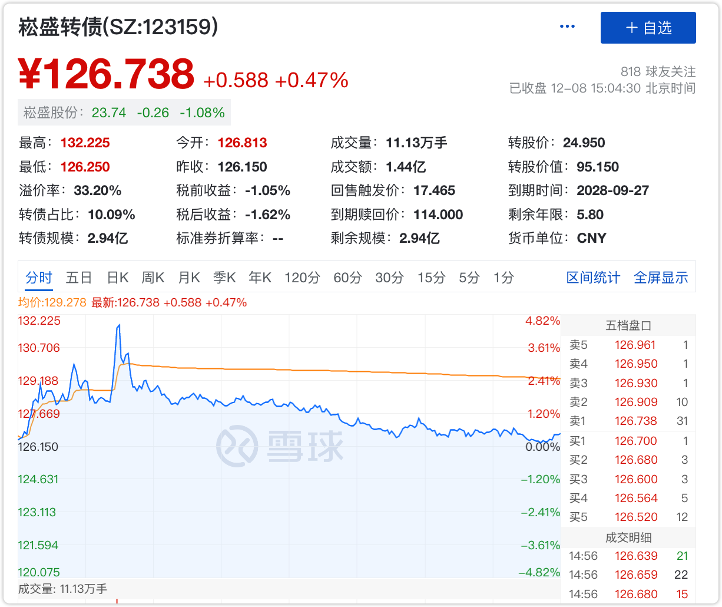Viewport: 722px width, 607px height.
Task: Switch to the 1分 interval chart
Action: (504, 278)
